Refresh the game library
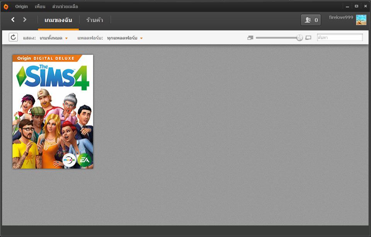This screenshot has height=237, width=371. pyautogui.click(x=13, y=38)
